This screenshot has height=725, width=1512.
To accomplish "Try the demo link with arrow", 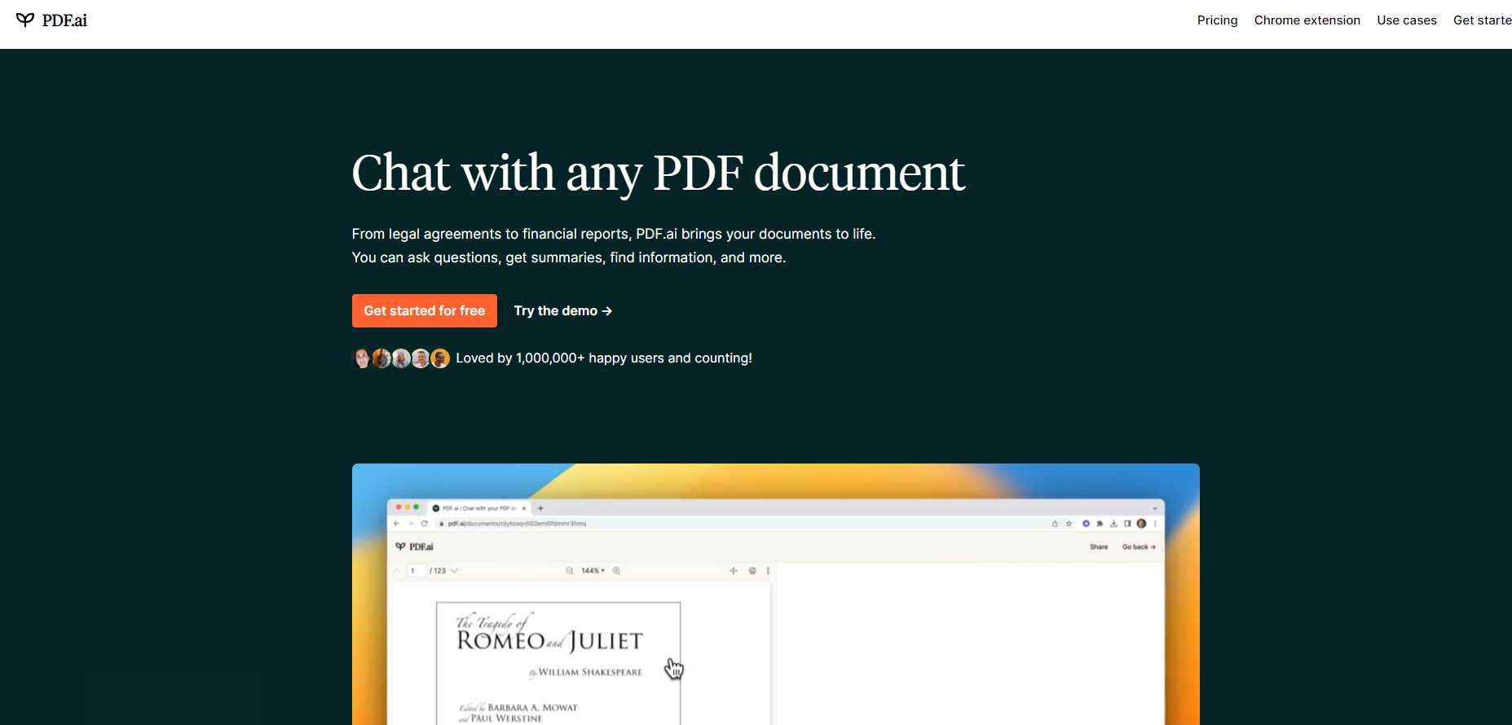I will tap(562, 311).
